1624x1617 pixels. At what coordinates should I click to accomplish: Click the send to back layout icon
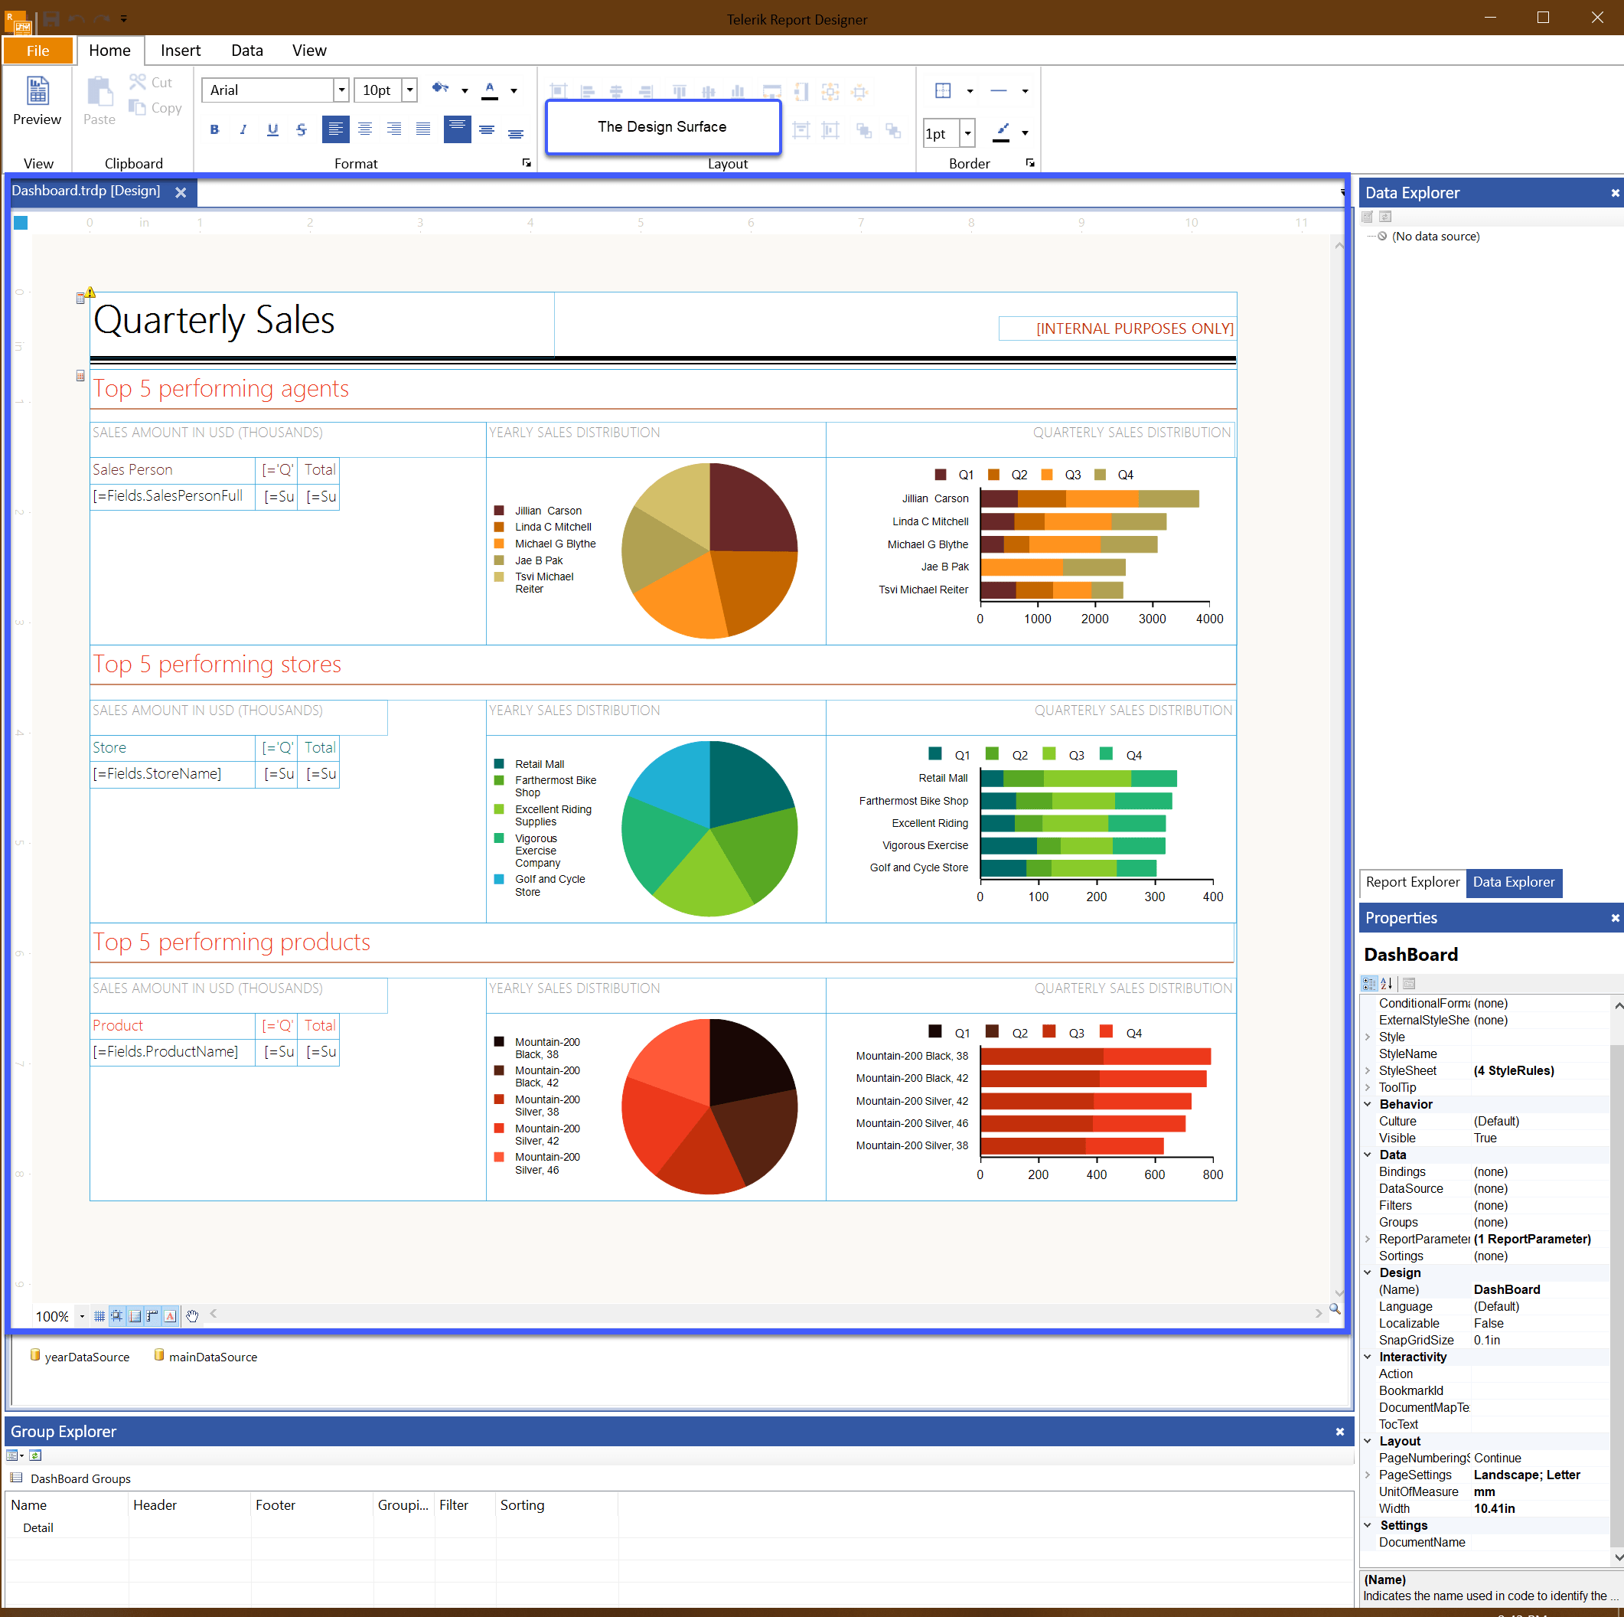click(x=892, y=129)
